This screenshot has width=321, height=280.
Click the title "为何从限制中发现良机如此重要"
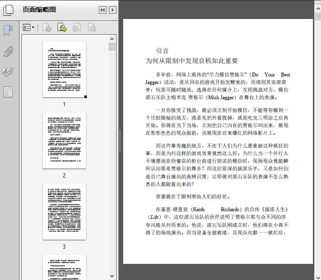tap(192, 61)
